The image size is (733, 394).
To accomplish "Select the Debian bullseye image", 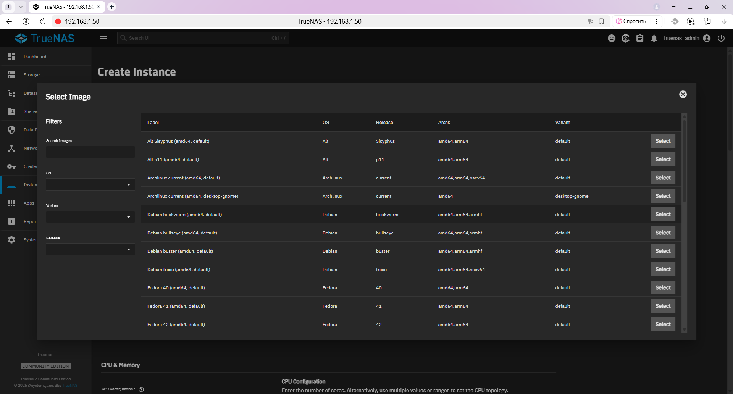I will pyautogui.click(x=663, y=233).
